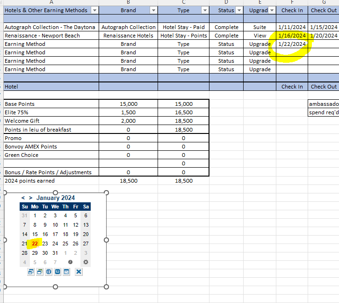Open the date picker settings gear

(86, 262)
